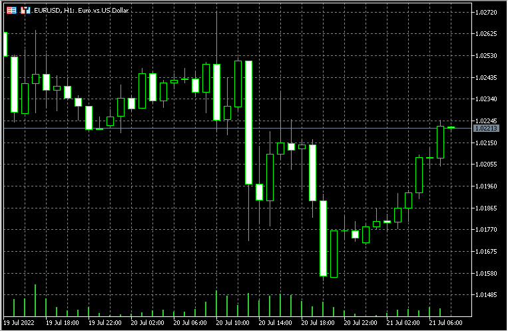Click the 20 Jul 22:00 time label

[360, 323]
